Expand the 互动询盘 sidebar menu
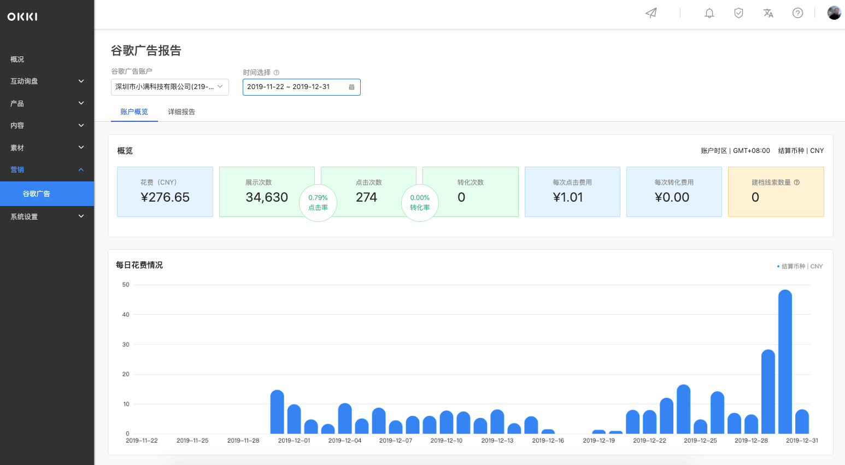 click(x=47, y=81)
